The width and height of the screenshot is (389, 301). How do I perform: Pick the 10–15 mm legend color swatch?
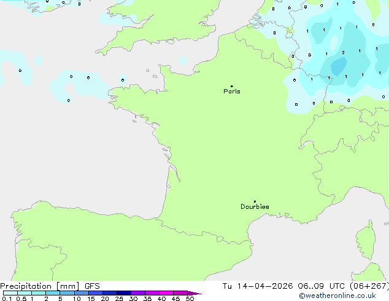coord(82,293)
